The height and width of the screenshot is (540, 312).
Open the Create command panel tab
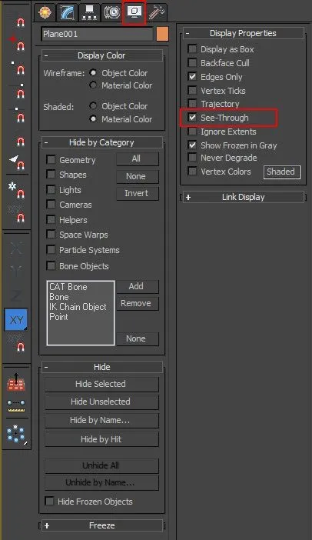coord(45,12)
